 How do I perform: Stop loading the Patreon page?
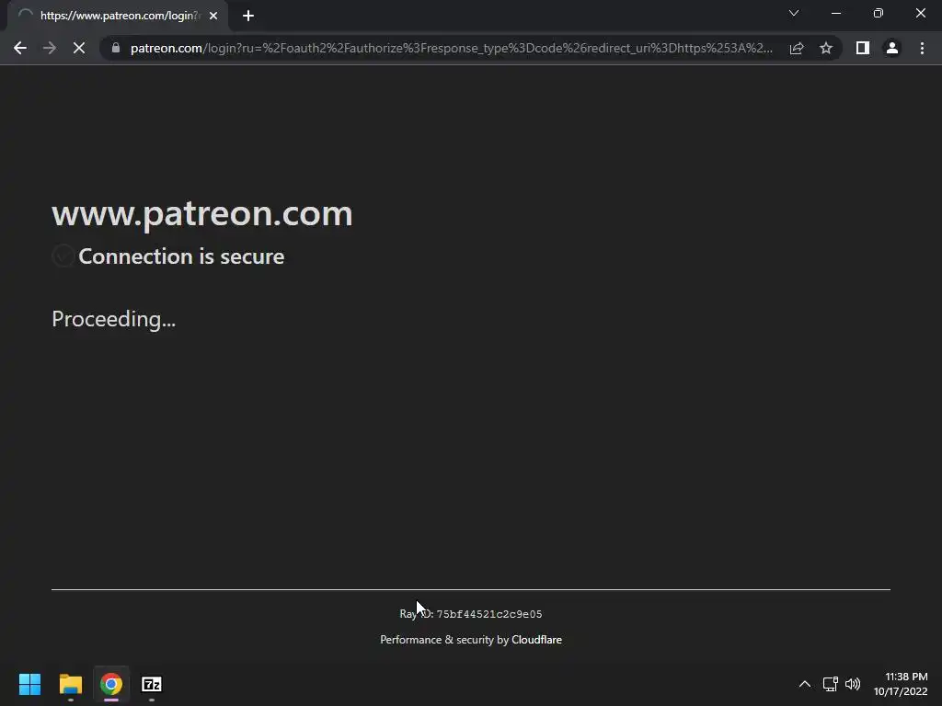79,48
